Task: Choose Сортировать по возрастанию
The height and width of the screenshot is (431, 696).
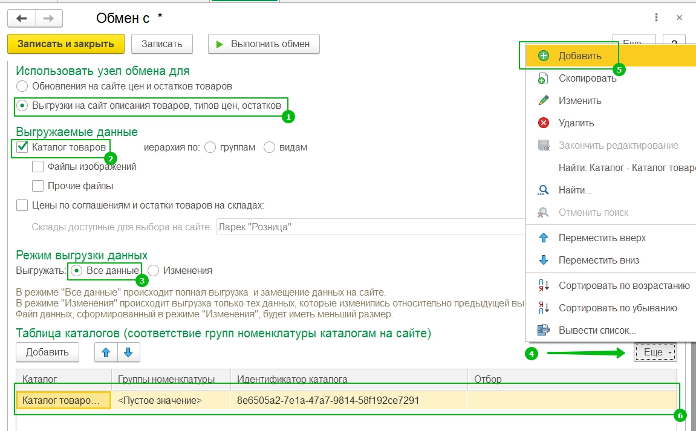Action: [x=623, y=286]
